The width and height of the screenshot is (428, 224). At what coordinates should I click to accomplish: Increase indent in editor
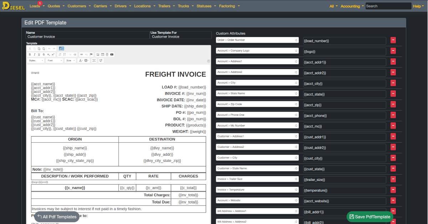75,54
